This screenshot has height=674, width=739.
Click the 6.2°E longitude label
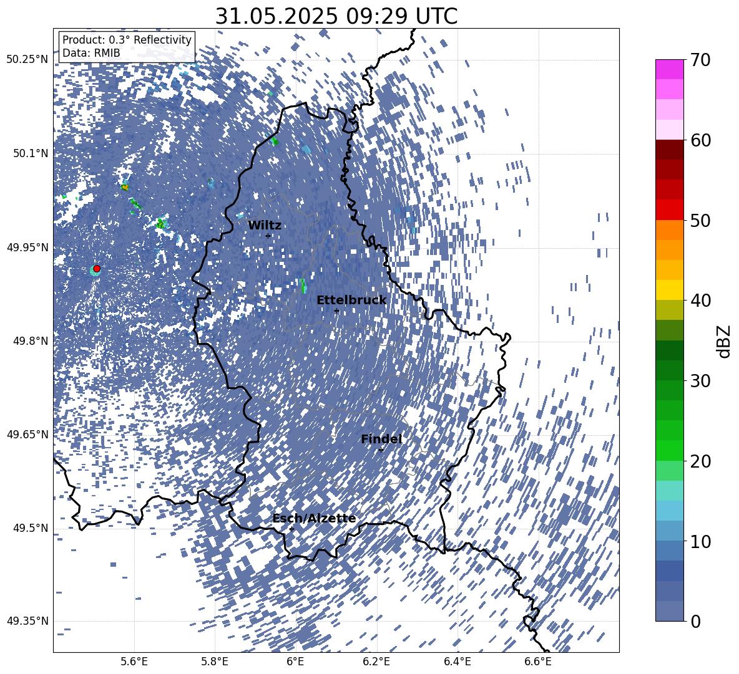(376, 662)
